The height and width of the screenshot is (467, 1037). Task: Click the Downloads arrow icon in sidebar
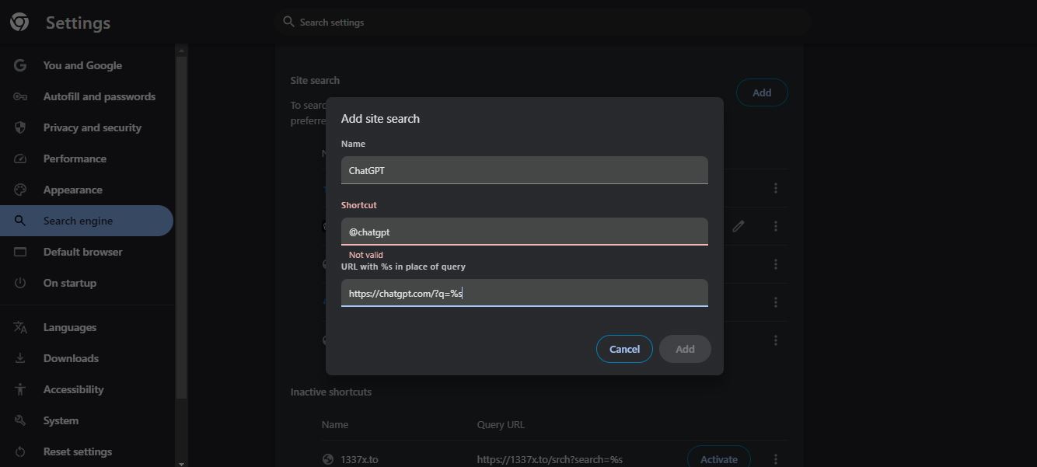[x=19, y=358]
